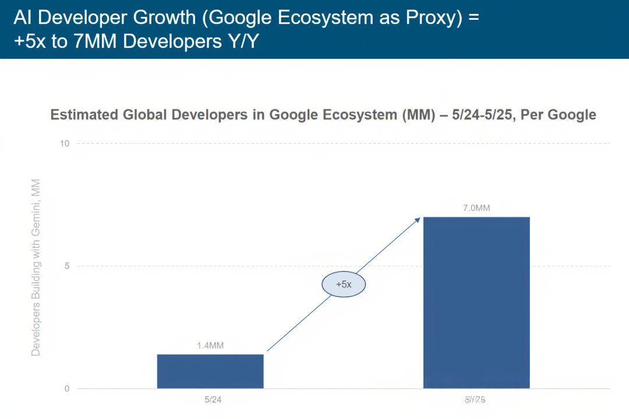Click the '+5x' oval callout
The height and width of the screenshot is (419, 629).
tap(344, 284)
